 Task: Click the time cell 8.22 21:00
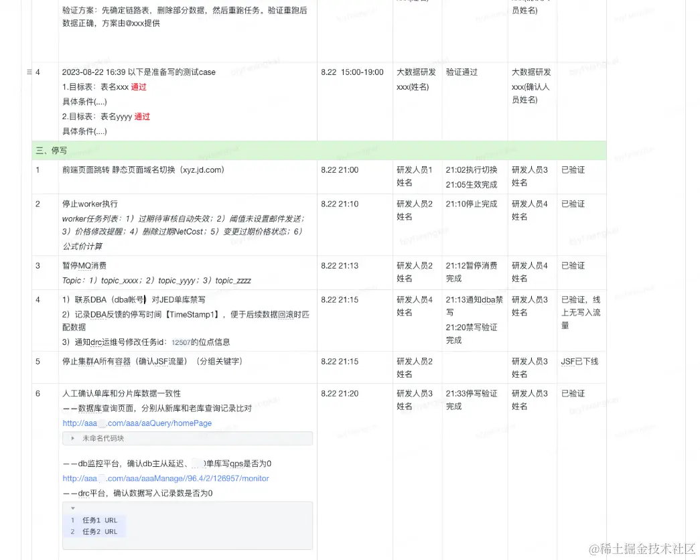click(x=340, y=169)
